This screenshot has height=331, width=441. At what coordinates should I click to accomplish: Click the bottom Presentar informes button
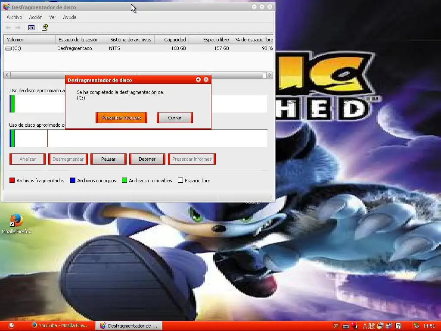[x=192, y=159]
